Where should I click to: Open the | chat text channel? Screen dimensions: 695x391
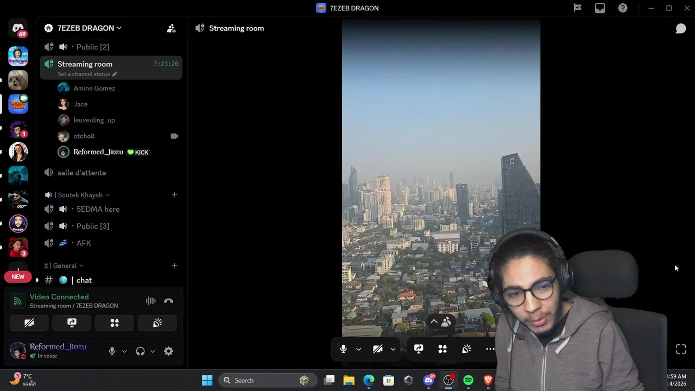coord(111,280)
